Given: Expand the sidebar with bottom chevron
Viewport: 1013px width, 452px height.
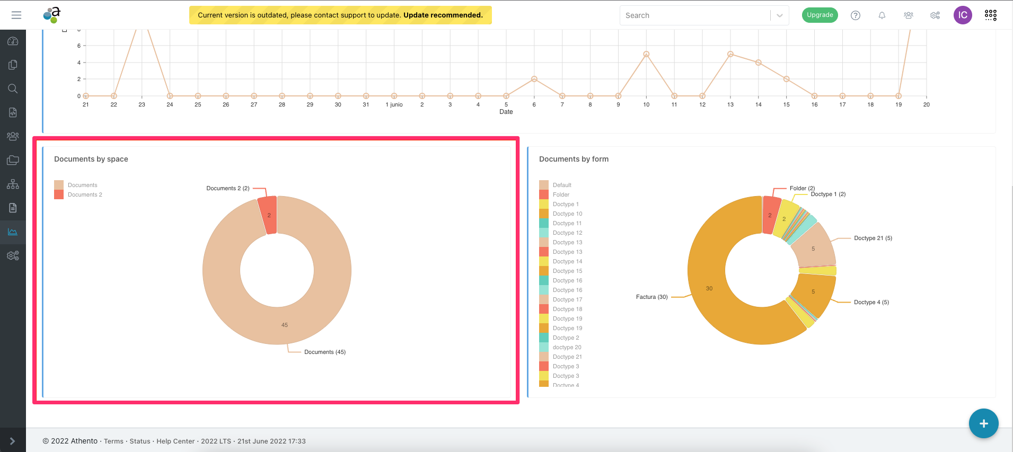Looking at the screenshot, I should 13,441.
